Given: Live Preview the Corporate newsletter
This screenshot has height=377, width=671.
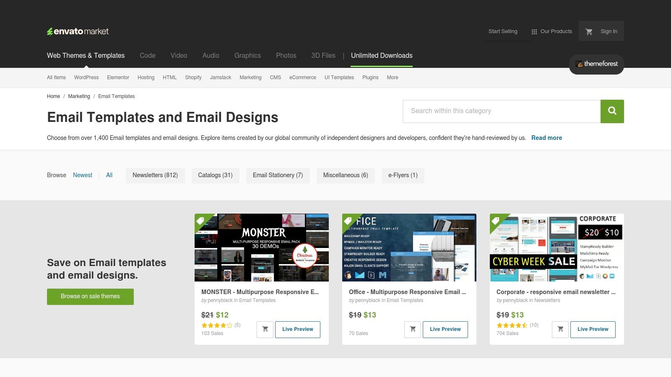Looking at the screenshot, I should click(593, 329).
